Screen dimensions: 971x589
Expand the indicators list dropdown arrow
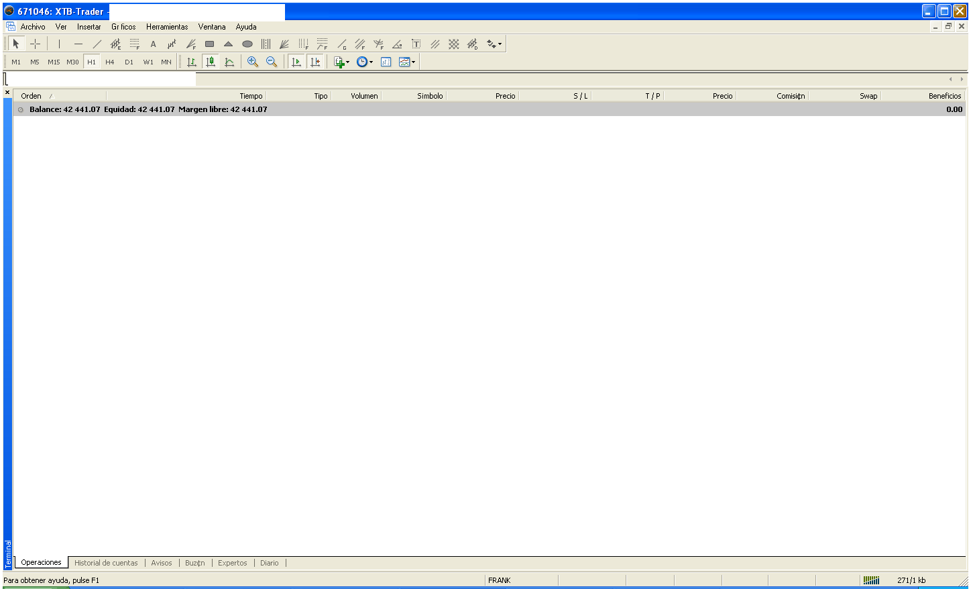click(347, 62)
